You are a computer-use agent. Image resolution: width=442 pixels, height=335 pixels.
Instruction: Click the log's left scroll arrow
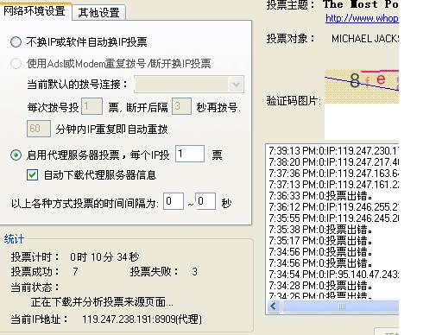pyautogui.click(x=274, y=307)
